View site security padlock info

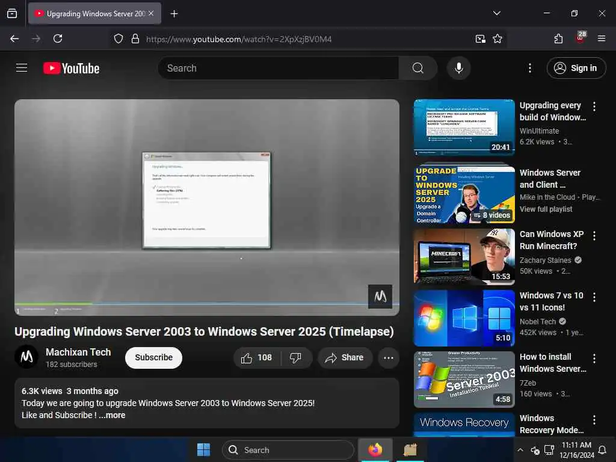tap(135, 39)
